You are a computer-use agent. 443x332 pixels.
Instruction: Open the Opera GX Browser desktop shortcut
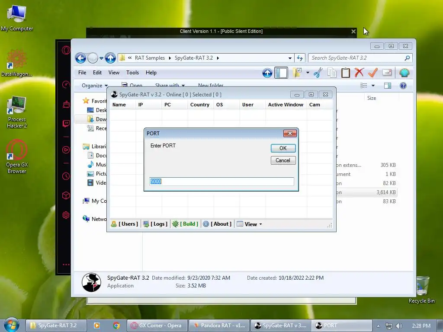pos(17,156)
